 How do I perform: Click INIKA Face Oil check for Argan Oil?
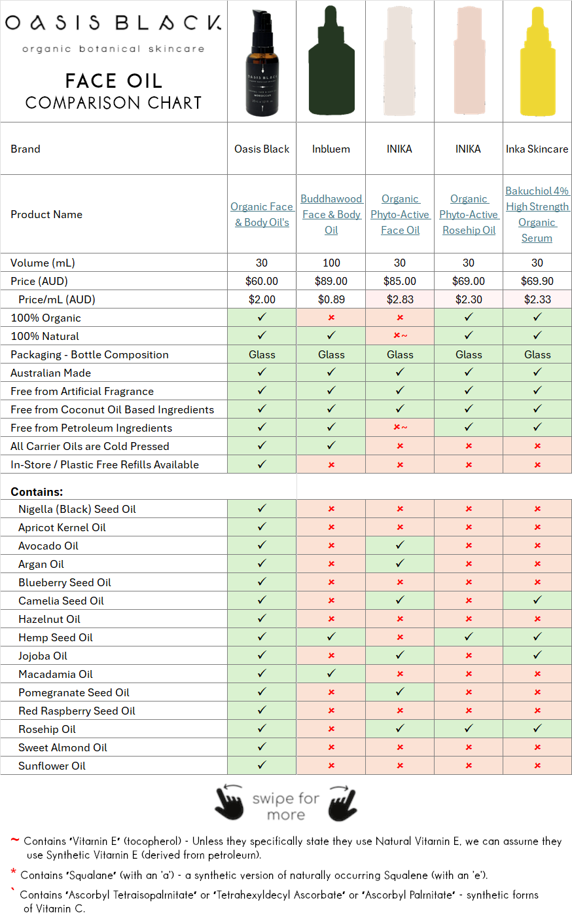coord(400,563)
